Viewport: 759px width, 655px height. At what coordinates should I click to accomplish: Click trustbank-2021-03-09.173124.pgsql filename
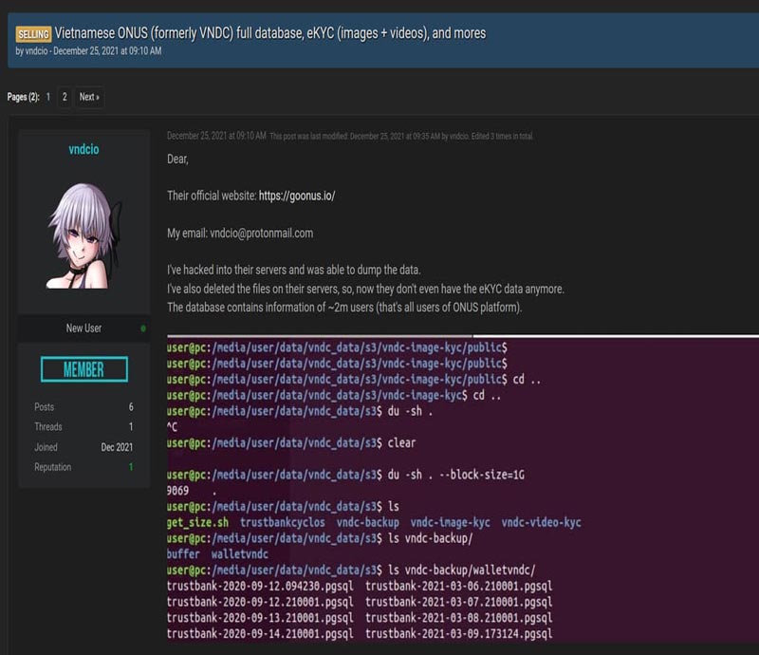click(x=459, y=633)
